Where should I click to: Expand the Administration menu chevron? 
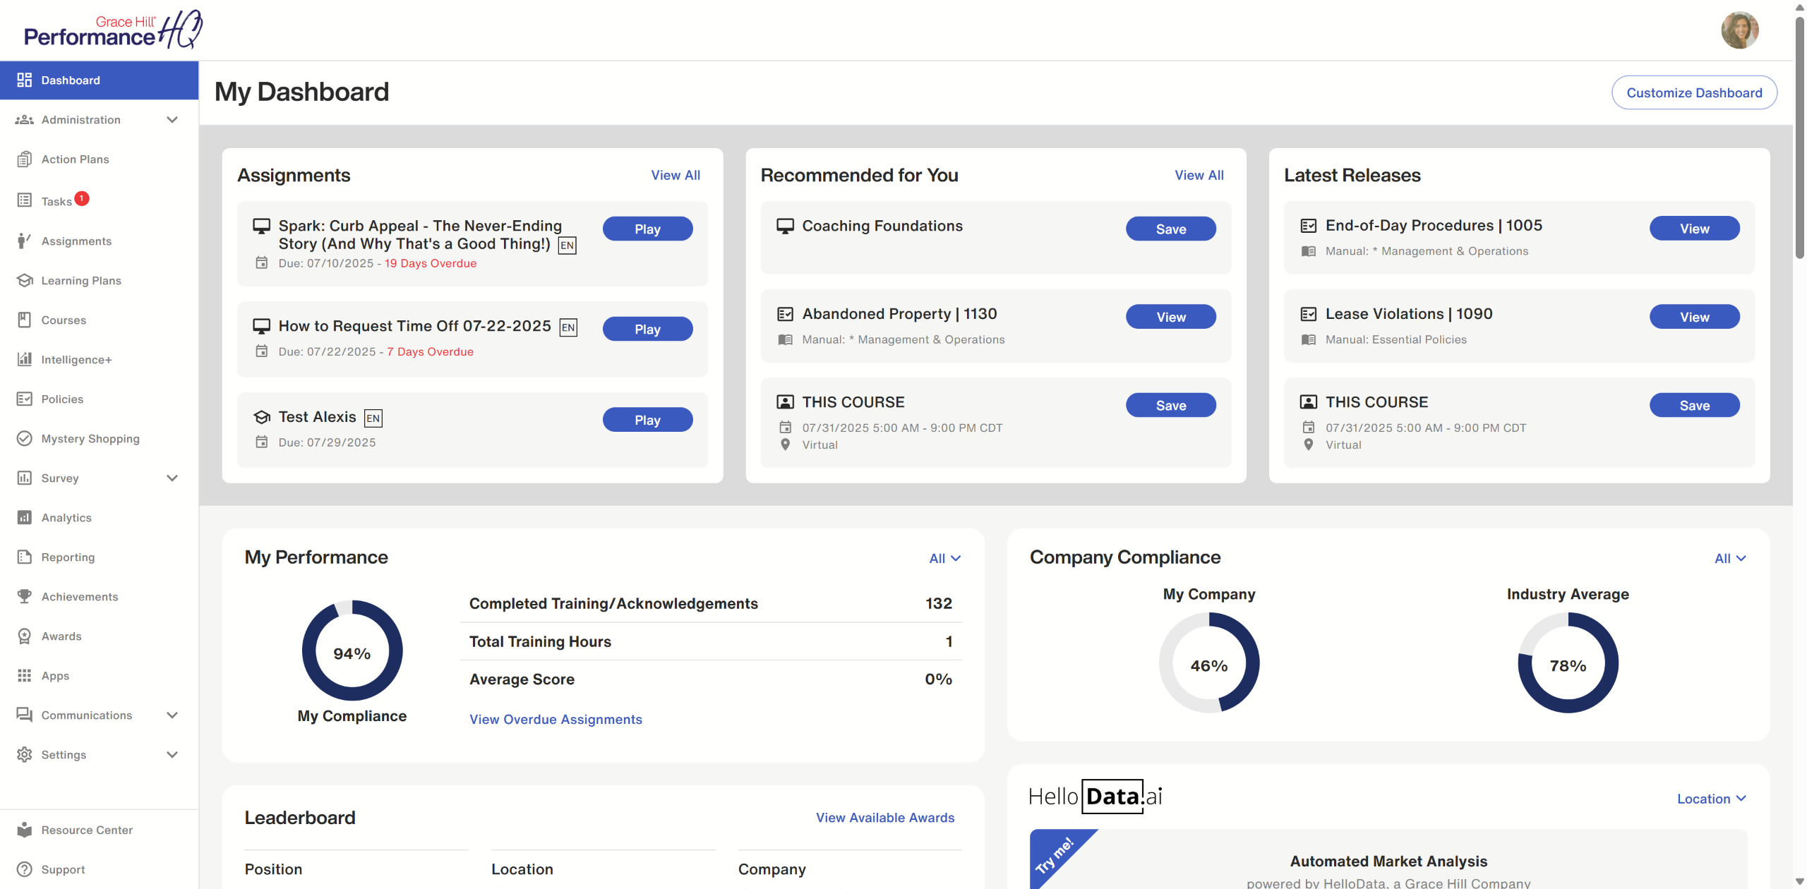coord(172,119)
